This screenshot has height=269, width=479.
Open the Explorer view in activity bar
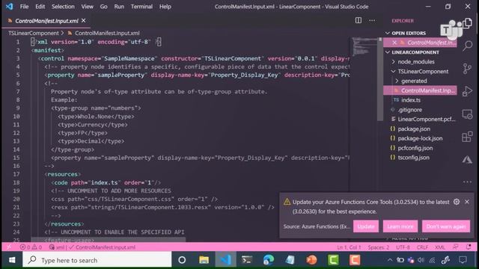click(x=467, y=23)
